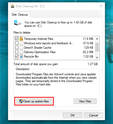Screen dimensions: 113x124
Task: Click the scroll down arrow of file list
Action: [97, 58]
